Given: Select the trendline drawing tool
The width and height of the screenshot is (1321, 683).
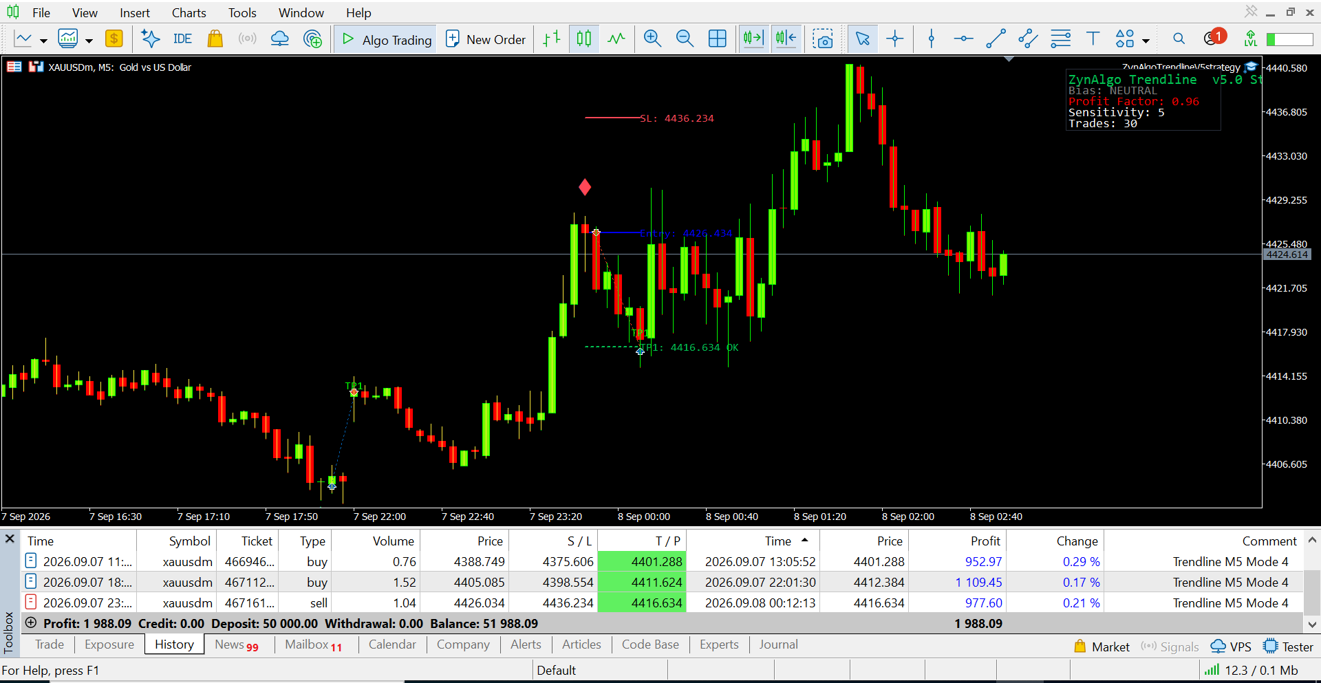Looking at the screenshot, I should pos(996,39).
